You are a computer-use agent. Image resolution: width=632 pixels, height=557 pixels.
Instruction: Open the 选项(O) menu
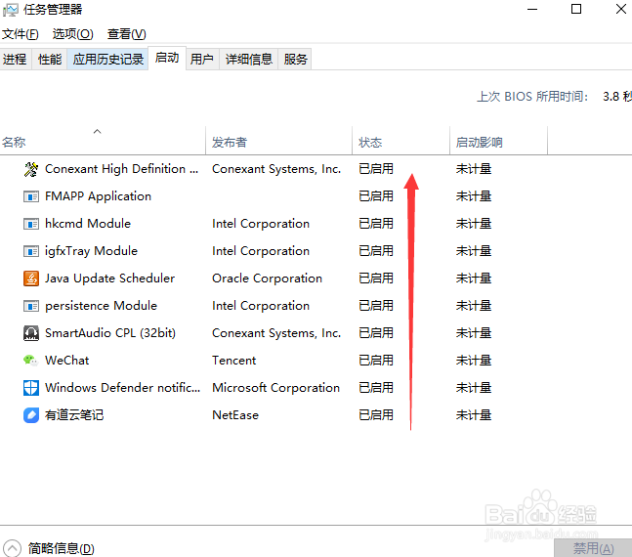73,34
